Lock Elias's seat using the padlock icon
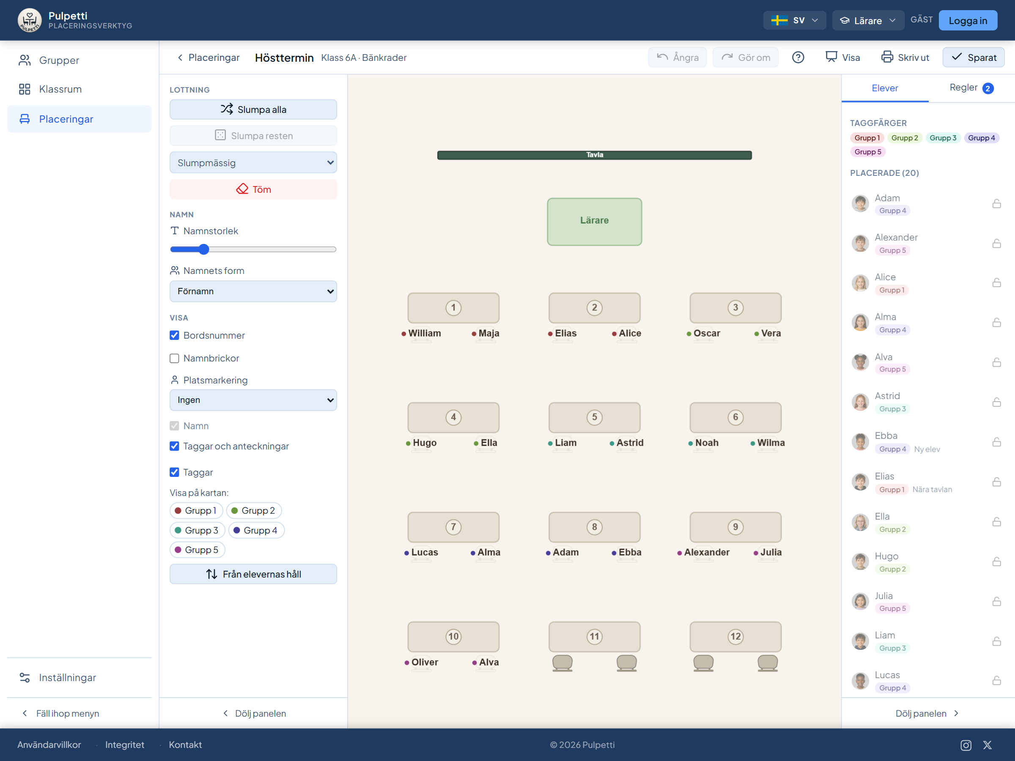 tap(997, 482)
